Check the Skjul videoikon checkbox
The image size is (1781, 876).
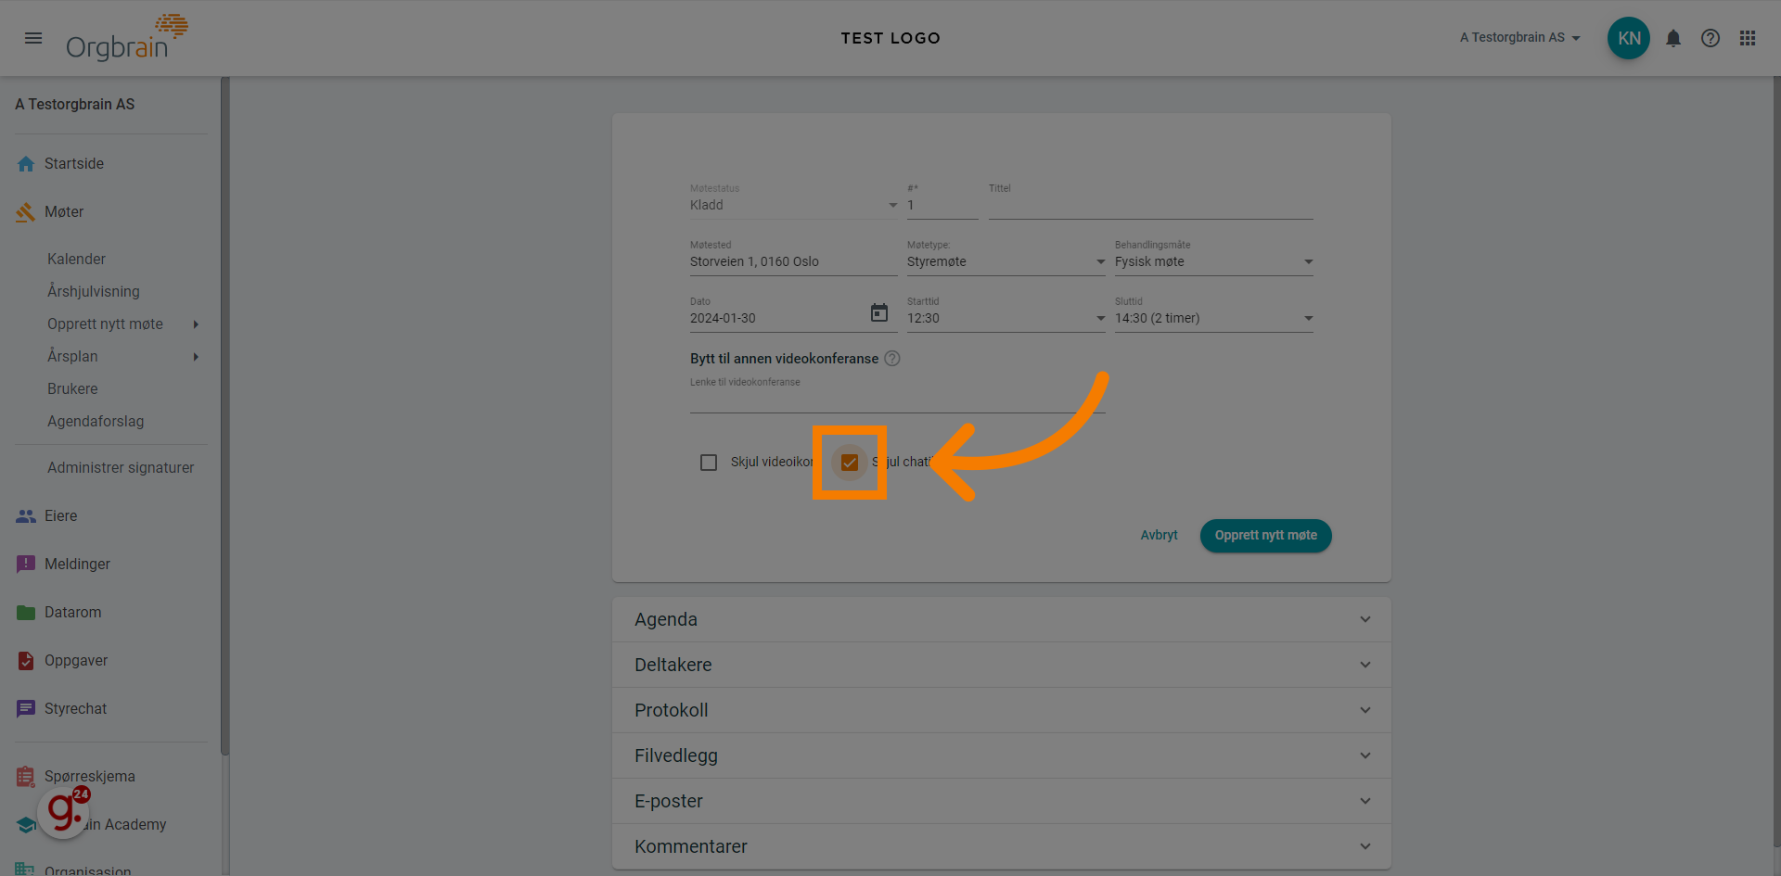tap(709, 463)
